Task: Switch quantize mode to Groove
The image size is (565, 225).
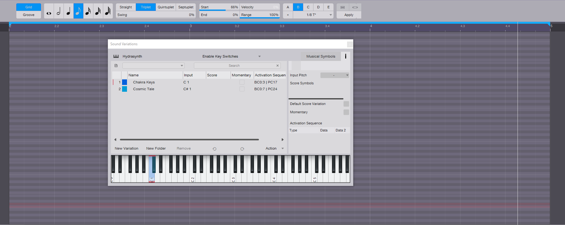Action: click(x=29, y=15)
